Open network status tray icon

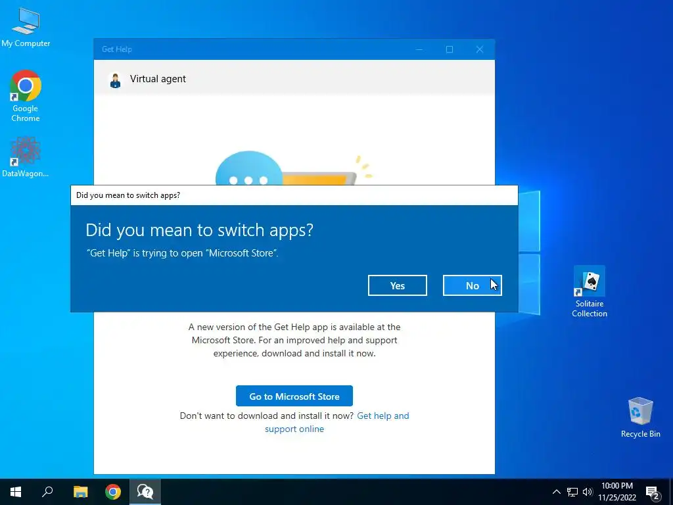point(572,492)
